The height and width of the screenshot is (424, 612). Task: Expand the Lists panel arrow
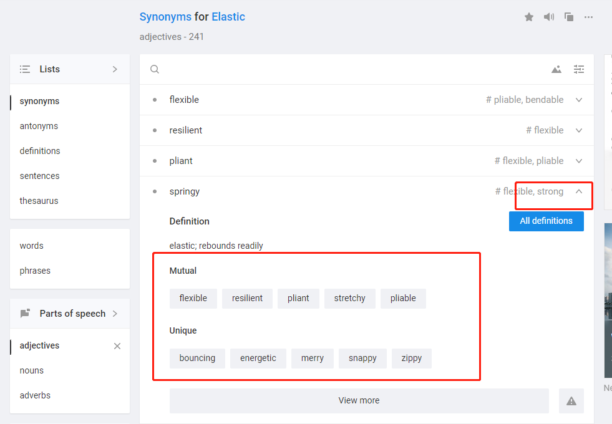(115, 69)
